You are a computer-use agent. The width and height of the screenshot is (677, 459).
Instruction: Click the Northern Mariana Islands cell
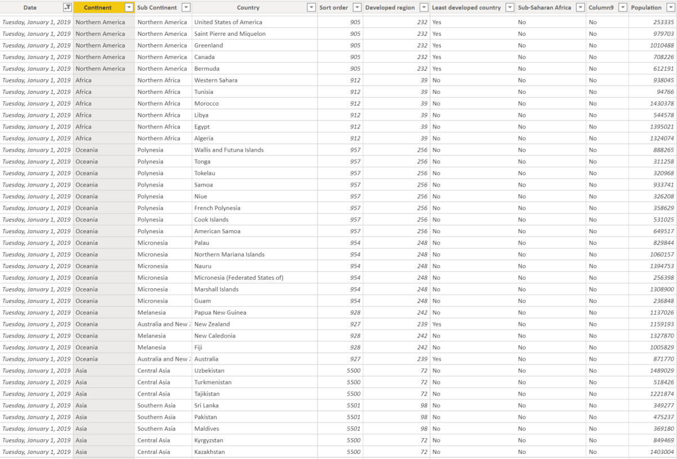(254, 255)
